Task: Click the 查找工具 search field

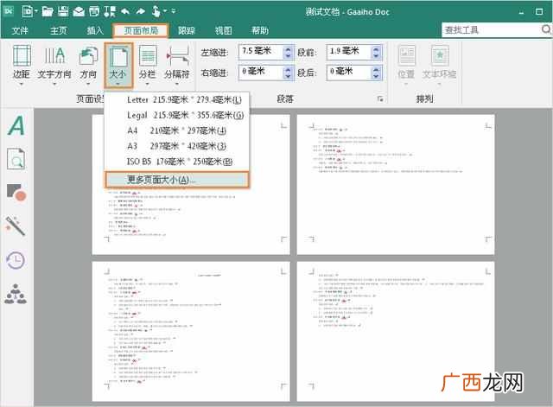Action: pos(491,30)
